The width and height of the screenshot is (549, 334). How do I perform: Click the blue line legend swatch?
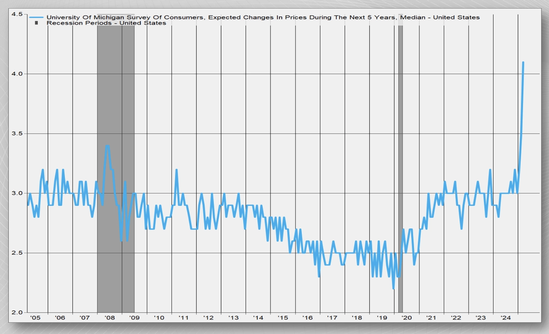click(36, 17)
